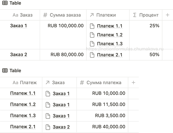Open the Заказ 2 page in orders table
This screenshot has width=173, height=133.
[x=19, y=55]
